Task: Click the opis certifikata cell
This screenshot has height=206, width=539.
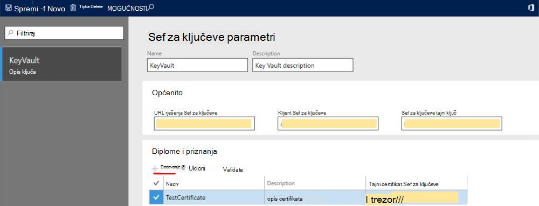Action: click(315, 198)
